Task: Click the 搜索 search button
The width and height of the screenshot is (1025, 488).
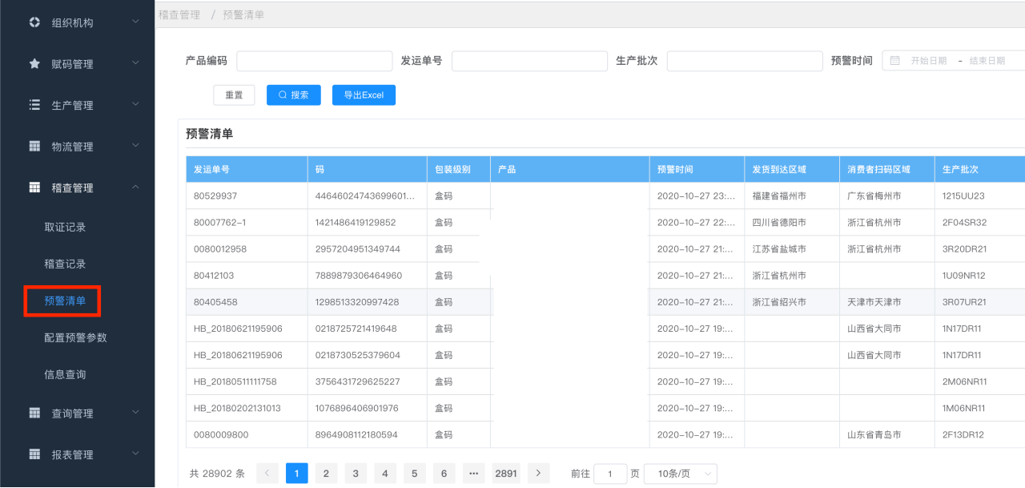Action: click(x=293, y=95)
